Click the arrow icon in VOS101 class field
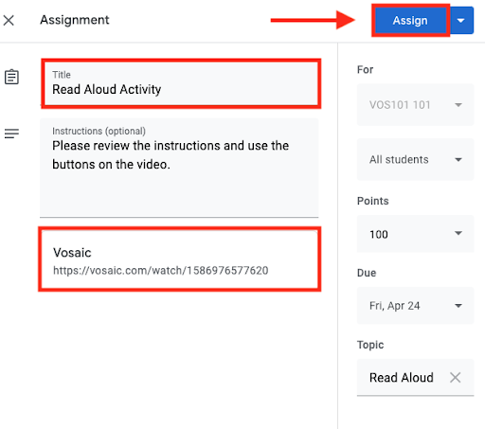The height and width of the screenshot is (429, 485). pos(458,105)
